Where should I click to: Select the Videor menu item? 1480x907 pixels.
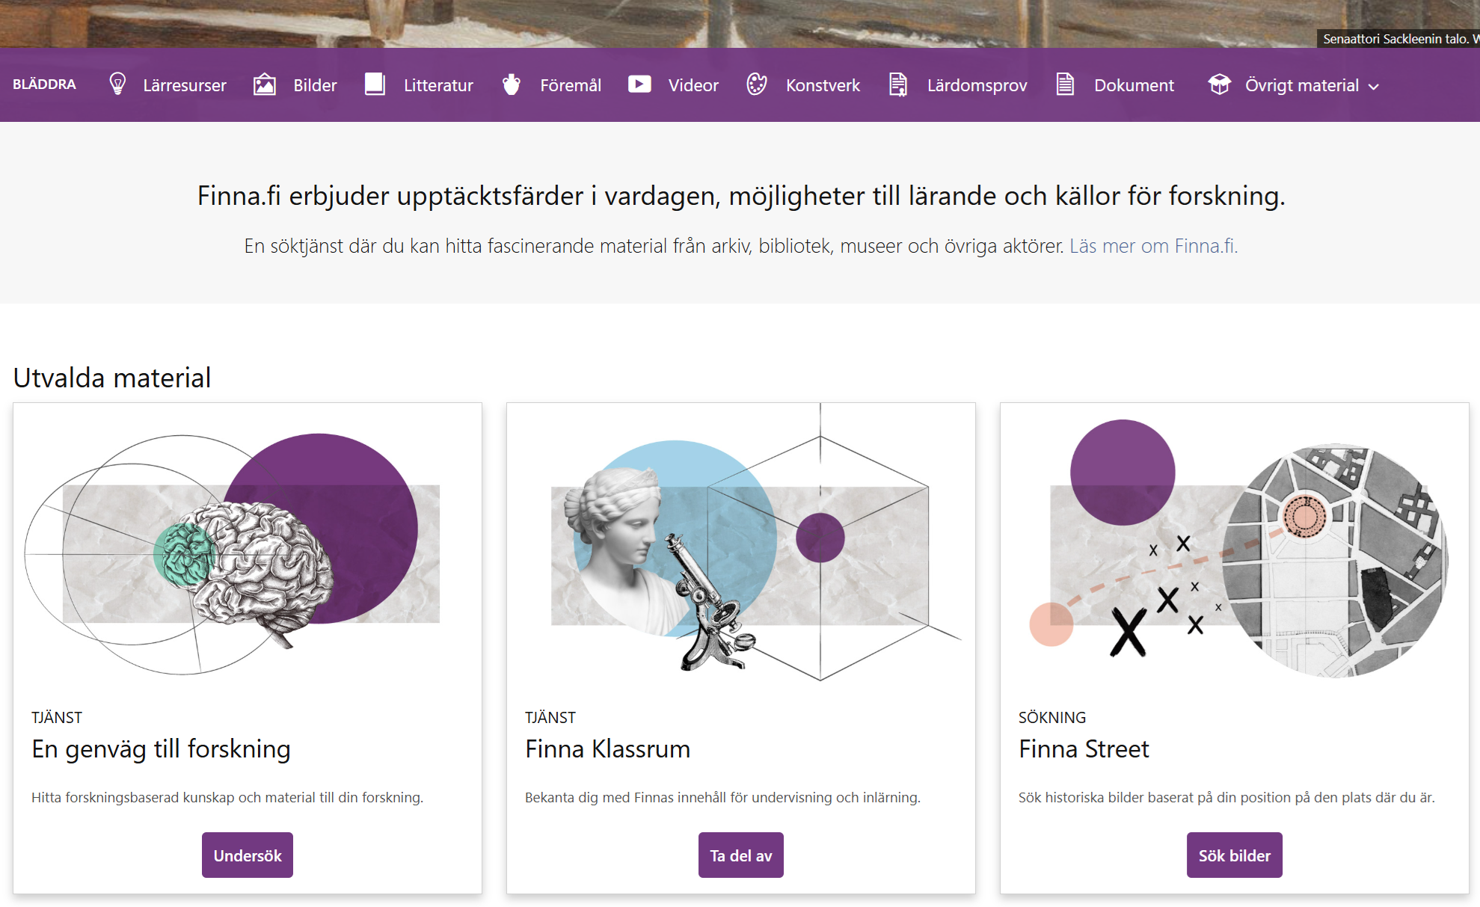tap(693, 85)
